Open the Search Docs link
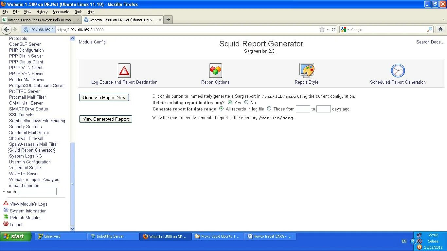The width and height of the screenshot is (447, 251). coord(430,42)
